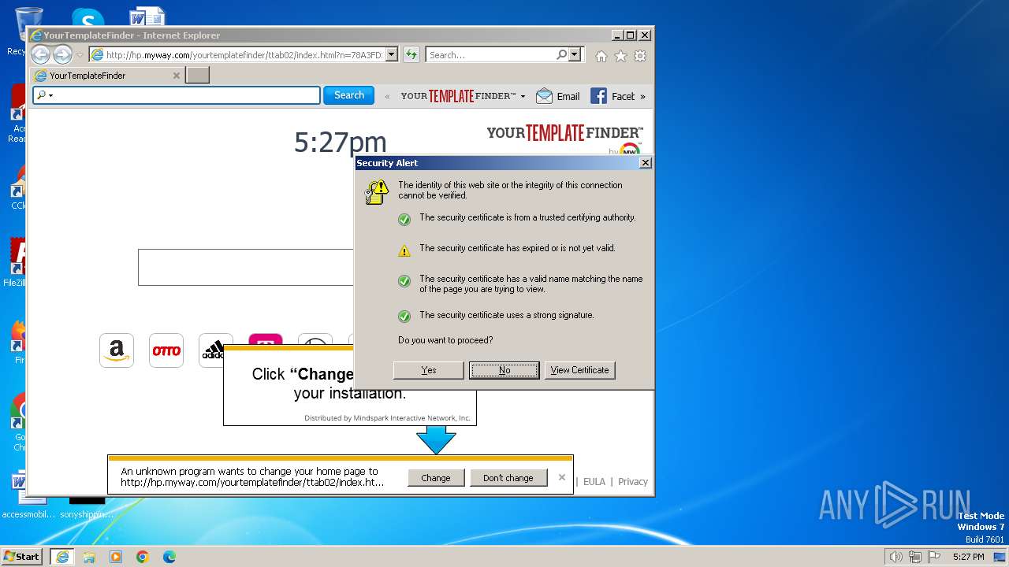Open the Skype desktop shortcut
The image size is (1009, 567).
point(87,18)
